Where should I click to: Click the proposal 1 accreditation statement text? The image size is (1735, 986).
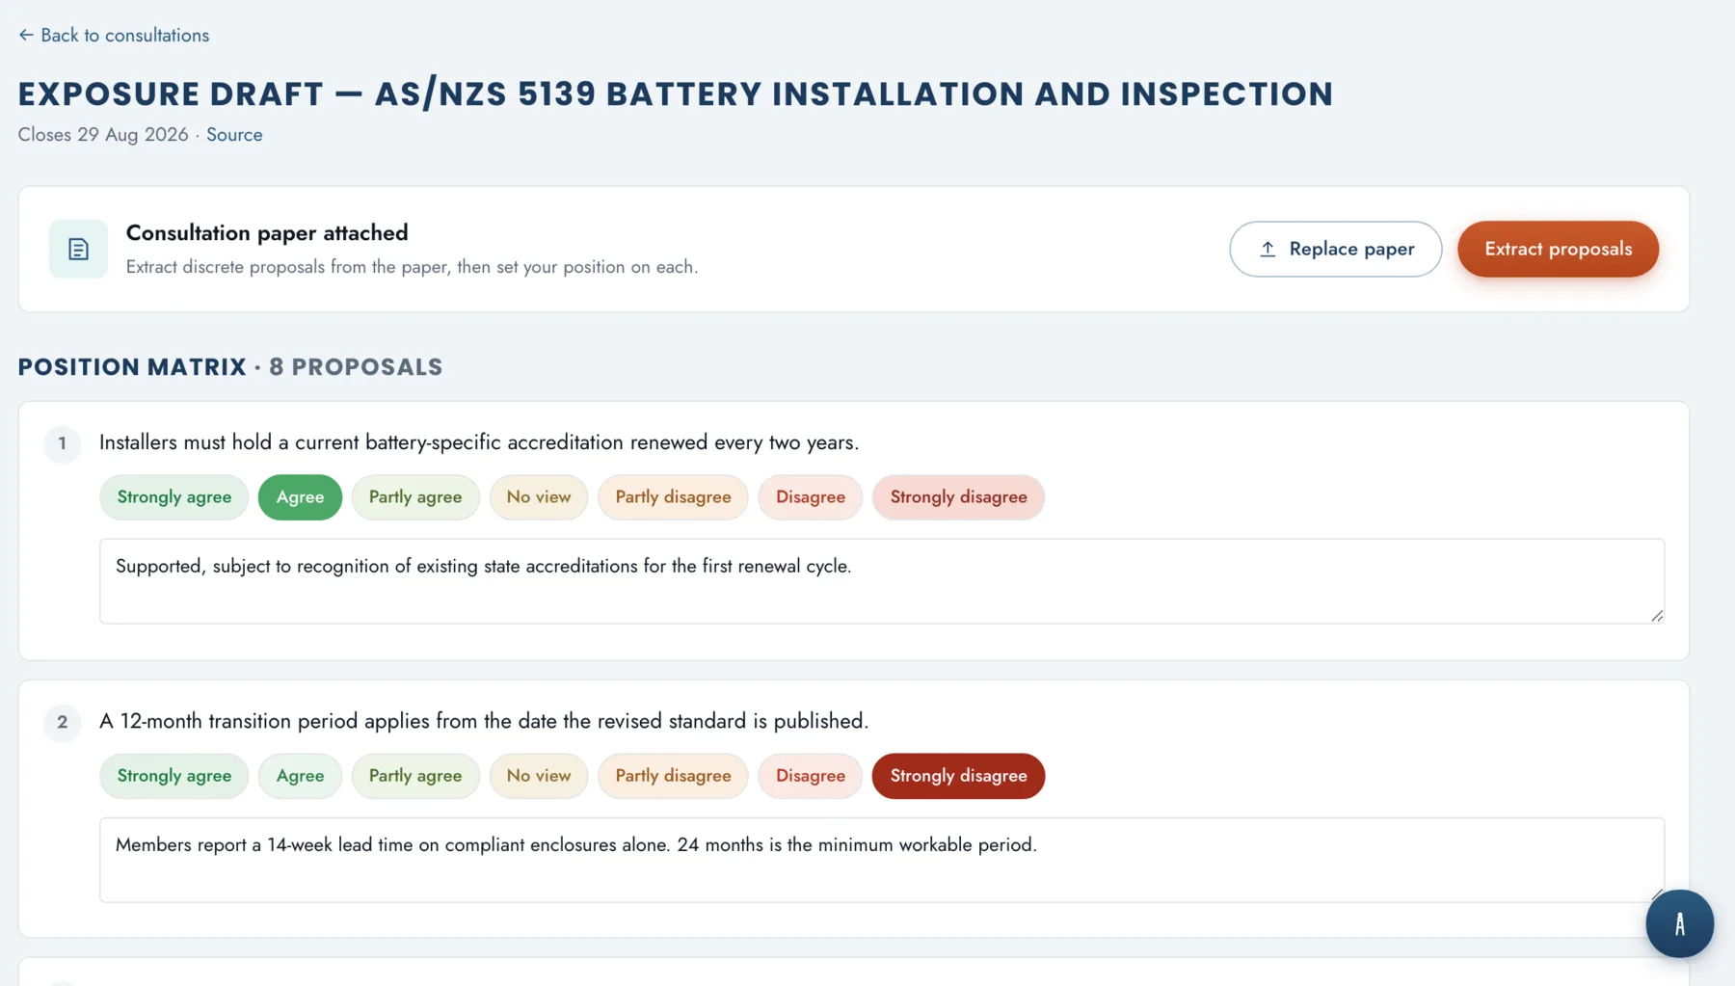(x=479, y=442)
